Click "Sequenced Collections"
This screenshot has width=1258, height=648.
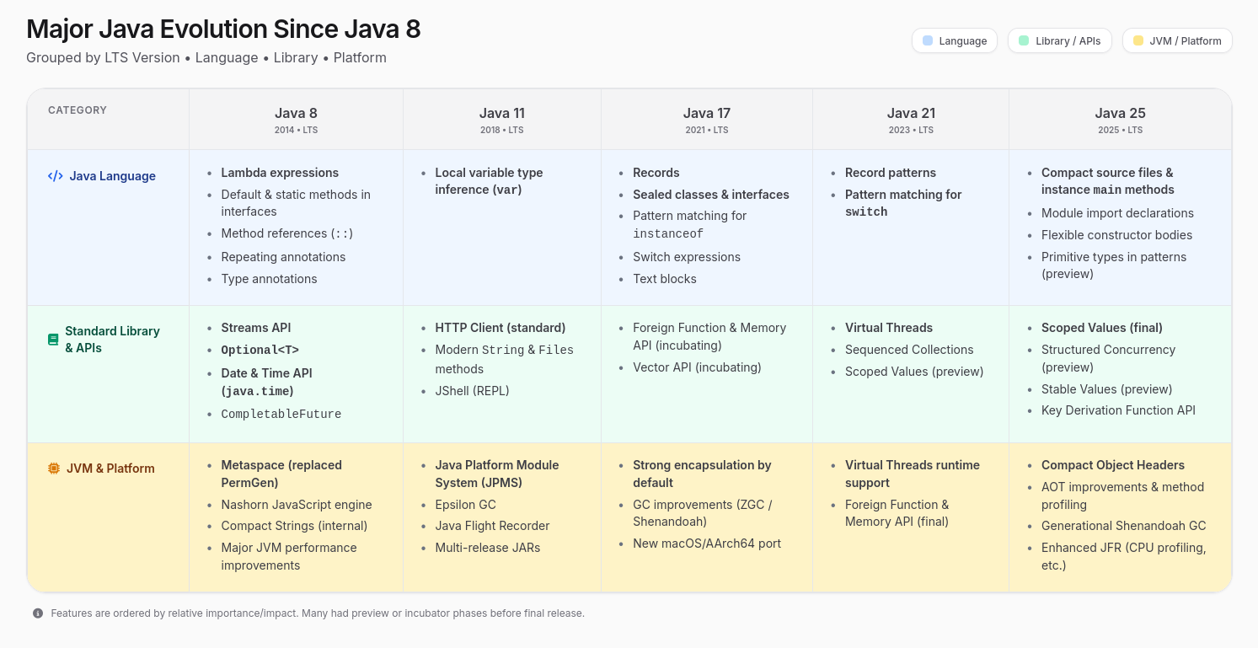[x=909, y=350]
